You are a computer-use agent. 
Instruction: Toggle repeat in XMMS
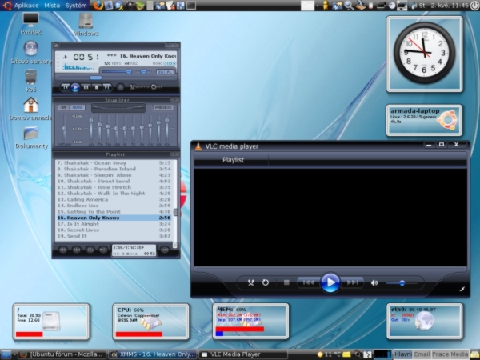(x=157, y=87)
